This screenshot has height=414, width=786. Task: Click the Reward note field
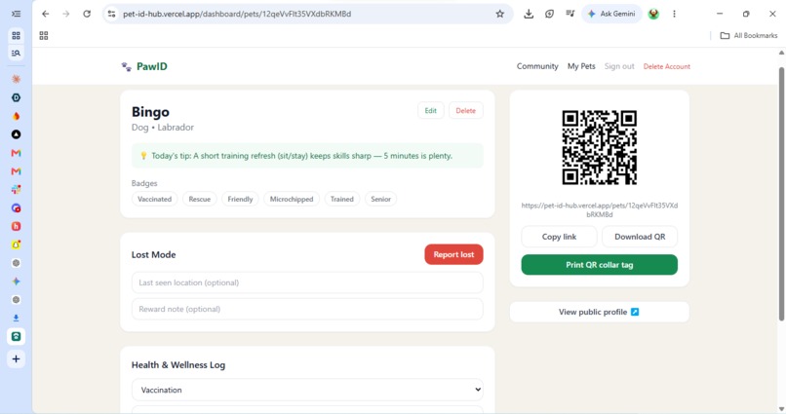(307, 310)
